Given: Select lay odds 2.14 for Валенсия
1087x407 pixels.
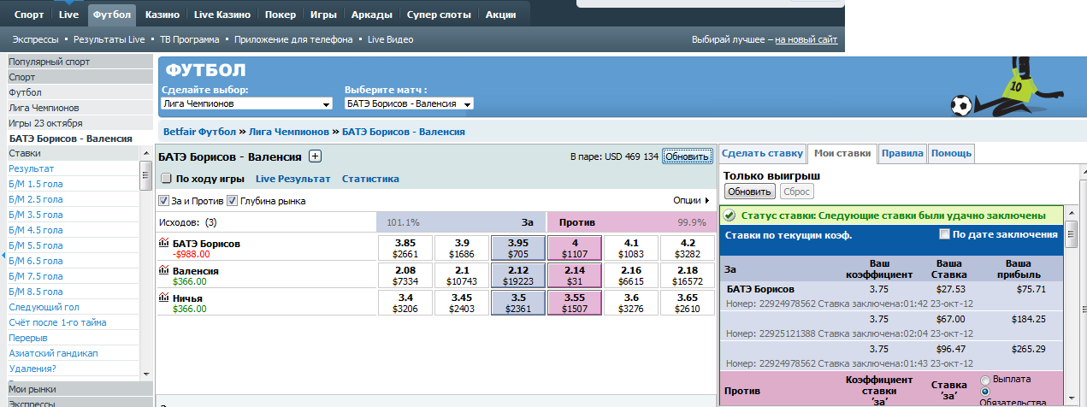Looking at the screenshot, I should coord(575,275).
